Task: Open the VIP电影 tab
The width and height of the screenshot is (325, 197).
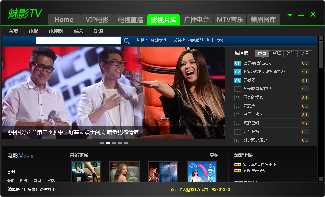Action: tap(97, 20)
